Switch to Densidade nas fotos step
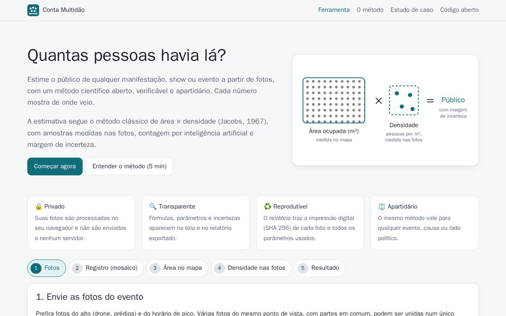The height and width of the screenshot is (316, 506). click(251, 268)
